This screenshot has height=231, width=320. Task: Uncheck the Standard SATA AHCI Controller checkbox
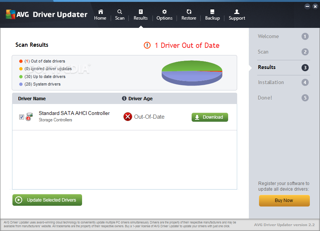coord(21,117)
